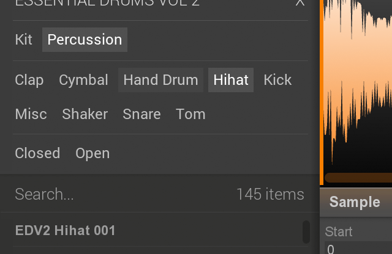
Task: Deselect the Hihat tag
Action: pyautogui.click(x=231, y=80)
